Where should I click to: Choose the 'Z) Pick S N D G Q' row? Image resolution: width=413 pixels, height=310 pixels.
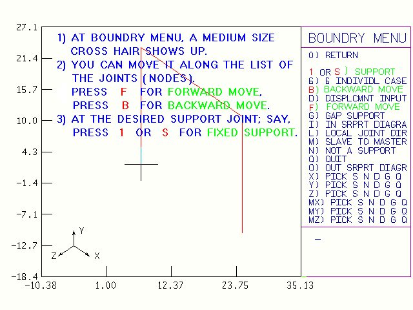(x=358, y=194)
